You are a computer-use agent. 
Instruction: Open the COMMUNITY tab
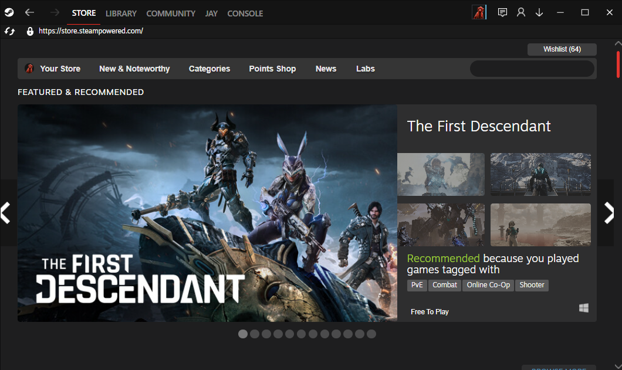(171, 13)
